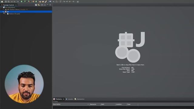Switch to the Javadoc tab
This screenshot has width=194, height=109.
tap(69, 99)
